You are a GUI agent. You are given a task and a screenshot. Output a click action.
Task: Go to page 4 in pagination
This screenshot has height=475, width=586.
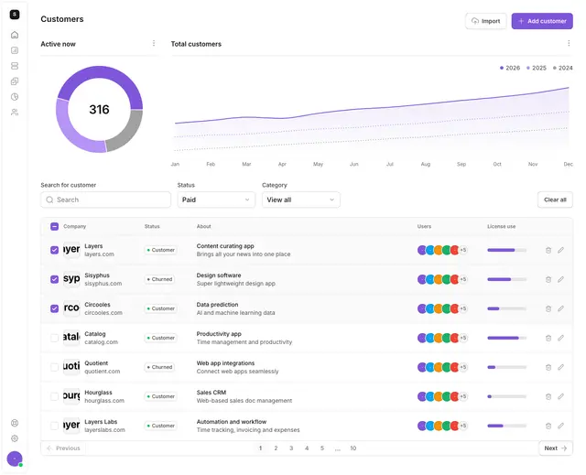point(307,448)
